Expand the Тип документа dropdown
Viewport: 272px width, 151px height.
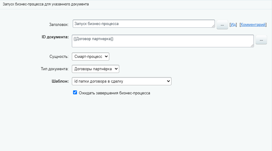95,69
